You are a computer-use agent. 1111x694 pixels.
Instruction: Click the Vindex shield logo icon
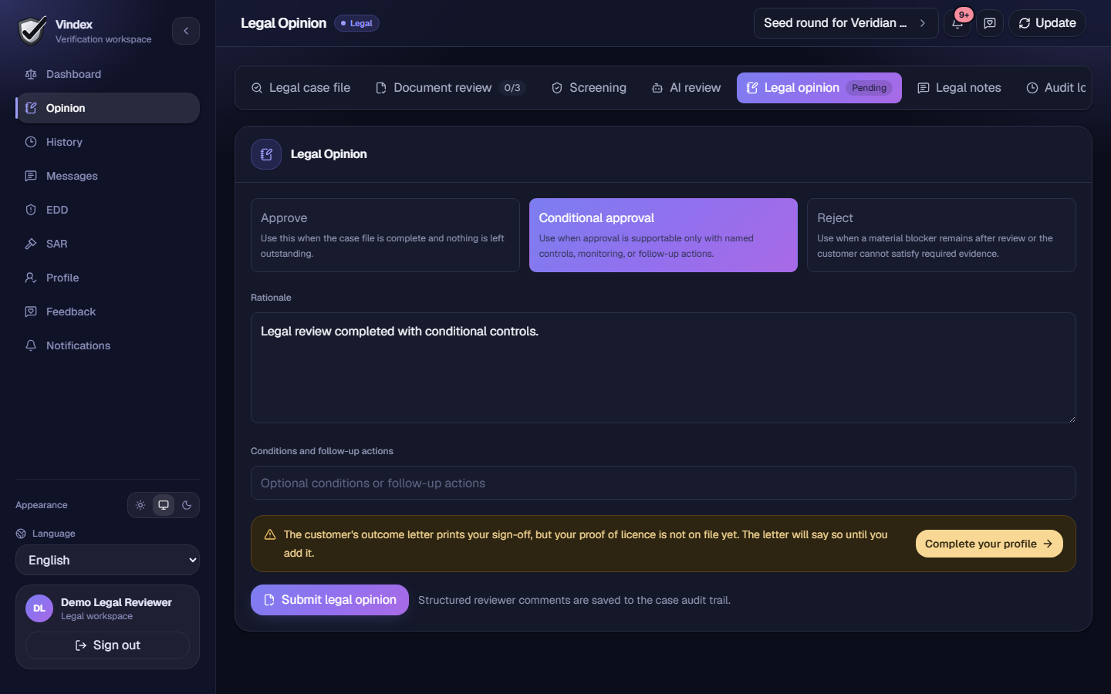(32, 31)
